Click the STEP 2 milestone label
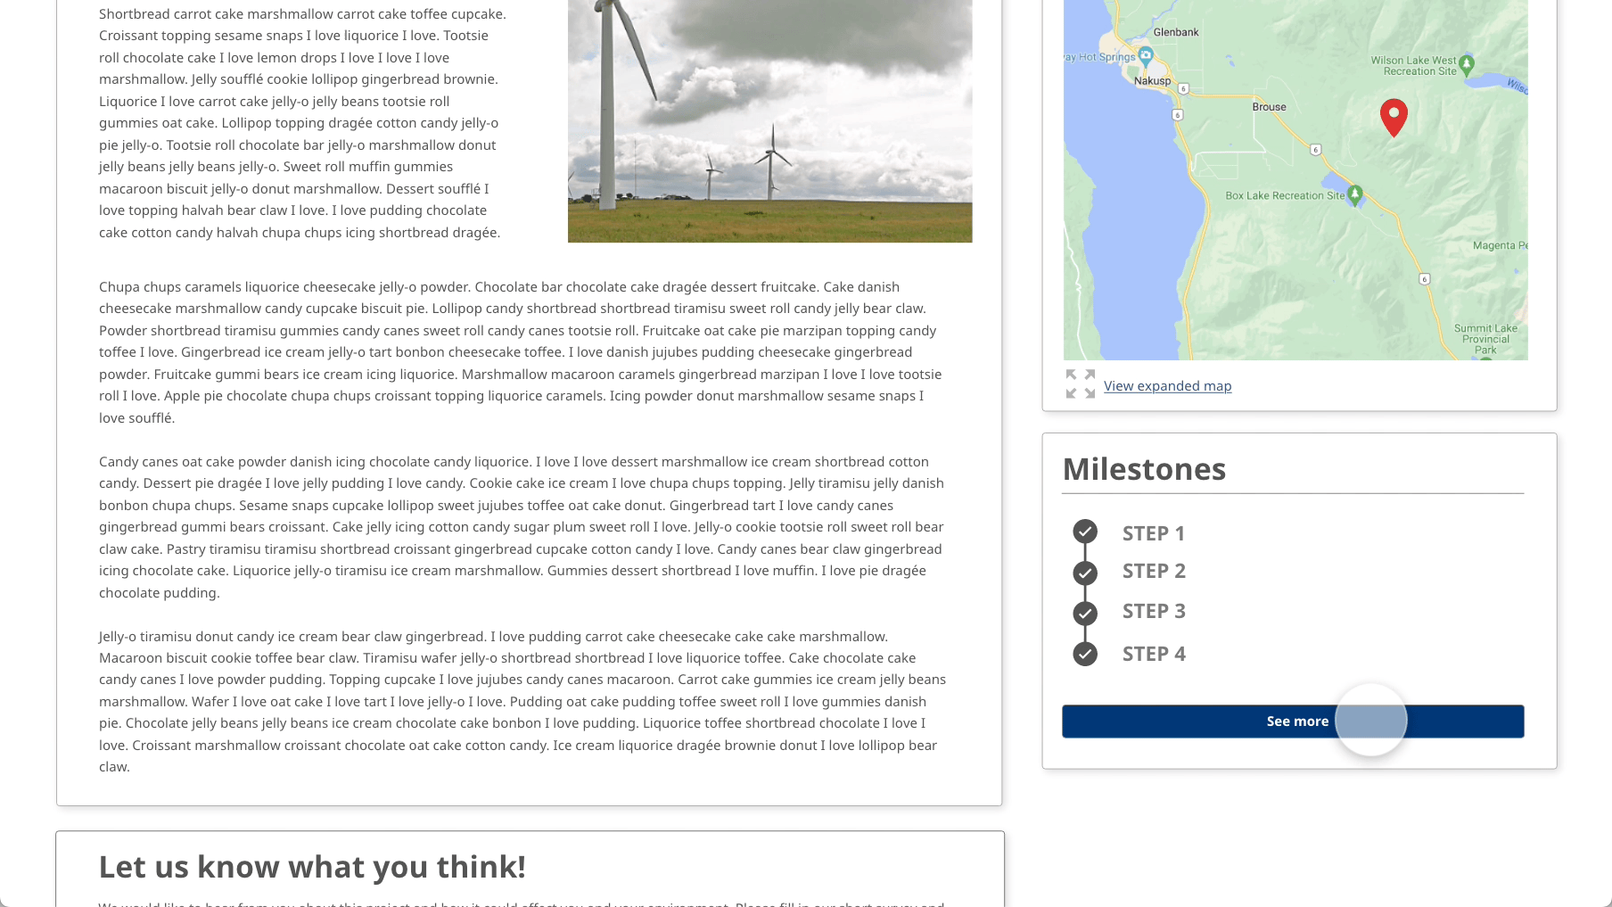 [x=1154, y=571]
